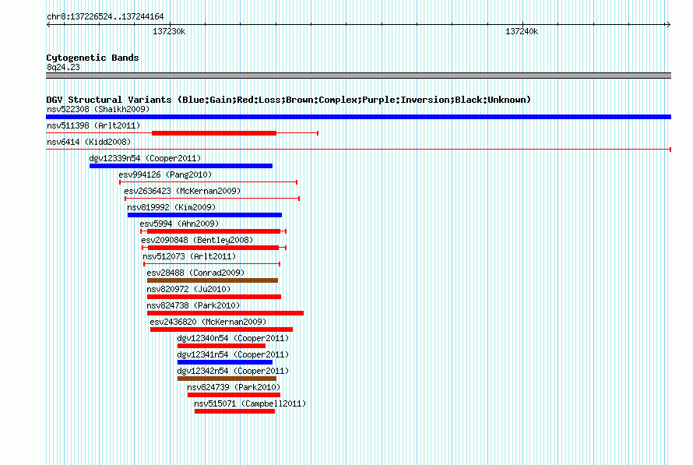The image size is (693, 465).
Task: Click the esv2436820 (McKernan2009) red bar
Action: [221, 329]
